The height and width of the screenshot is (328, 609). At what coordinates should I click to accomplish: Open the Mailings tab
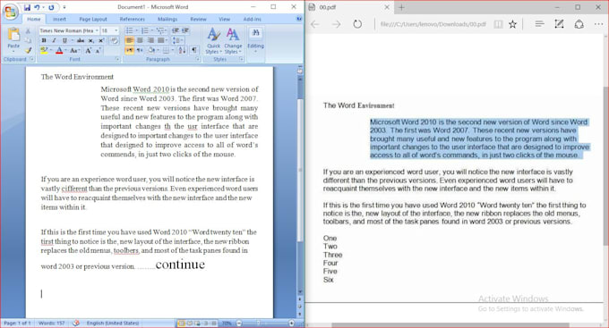(167, 19)
